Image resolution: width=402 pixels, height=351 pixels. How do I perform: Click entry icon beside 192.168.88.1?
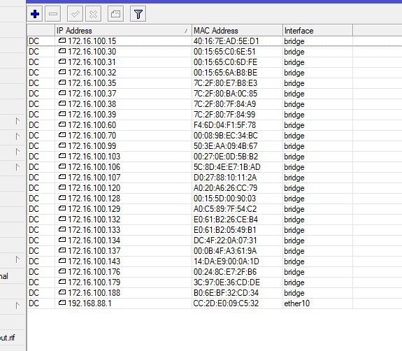coord(62,303)
